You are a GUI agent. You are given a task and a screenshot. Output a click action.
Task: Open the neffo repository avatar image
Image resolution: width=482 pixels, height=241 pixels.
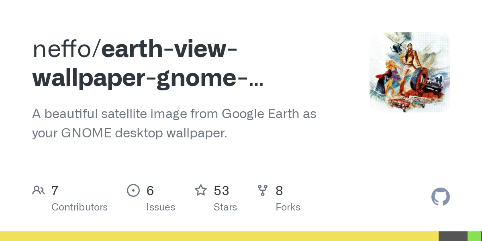click(410, 72)
